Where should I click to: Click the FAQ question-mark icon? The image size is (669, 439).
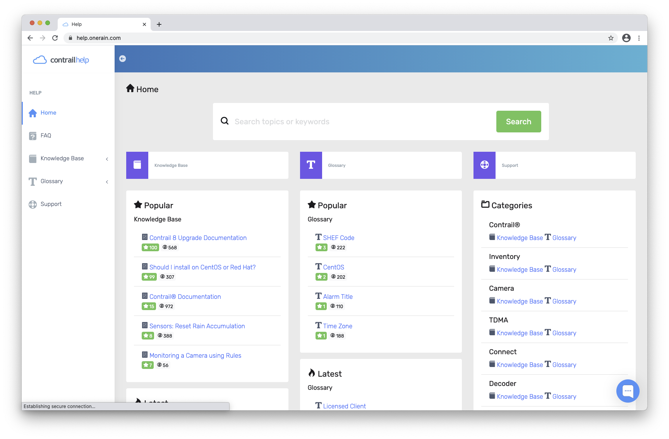[x=33, y=136]
